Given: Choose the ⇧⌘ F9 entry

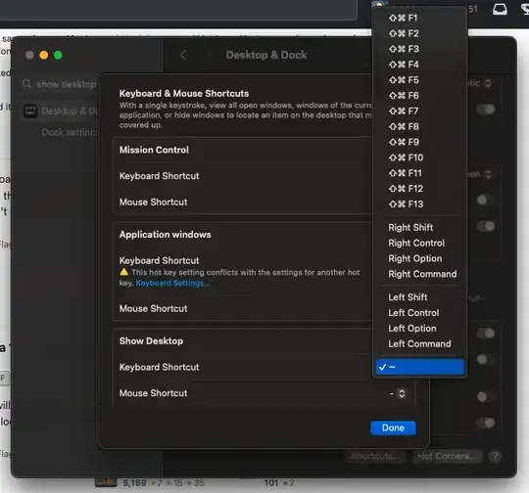Looking at the screenshot, I should tap(420, 142).
